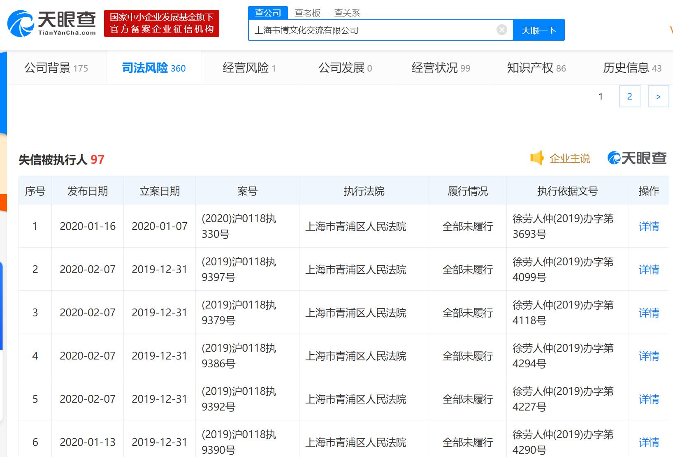
Task: Go to pagination page 2
Action: 629,96
